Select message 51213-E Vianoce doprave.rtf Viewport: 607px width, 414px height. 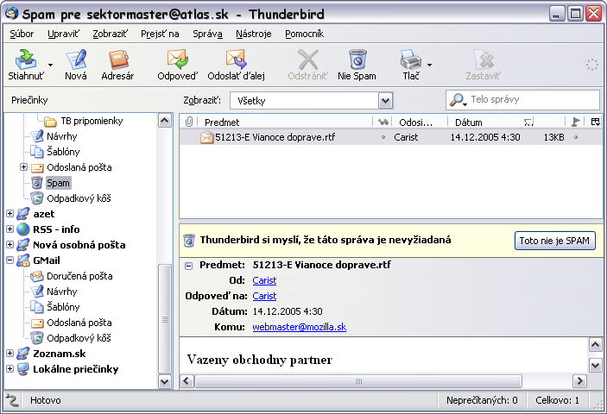(275, 137)
